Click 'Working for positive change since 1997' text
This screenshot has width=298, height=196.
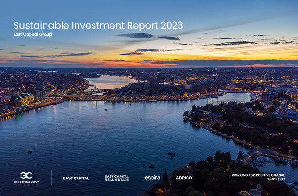tap(258, 177)
